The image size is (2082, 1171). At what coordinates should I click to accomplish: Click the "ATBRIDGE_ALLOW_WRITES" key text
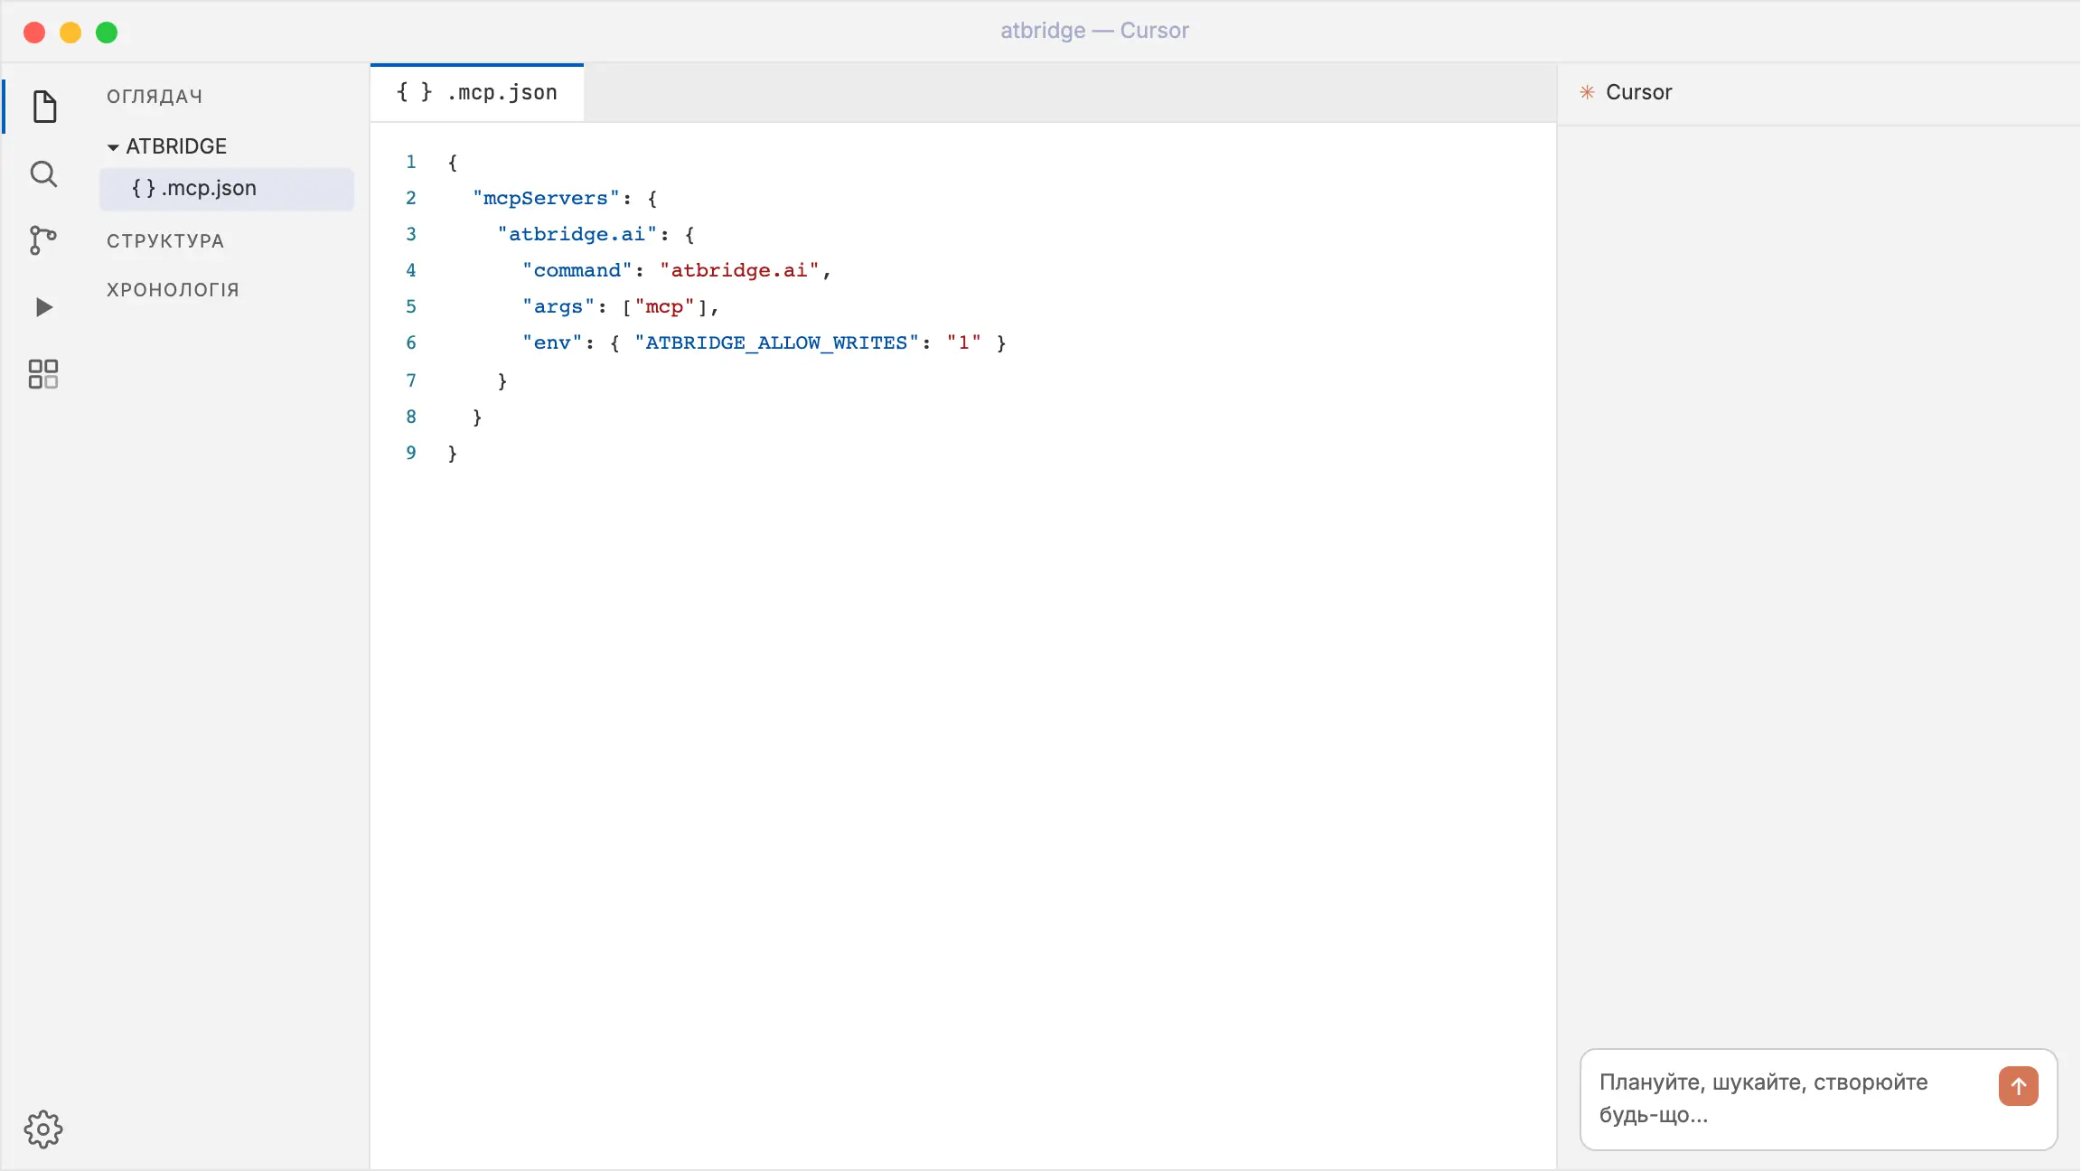(x=776, y=342)
